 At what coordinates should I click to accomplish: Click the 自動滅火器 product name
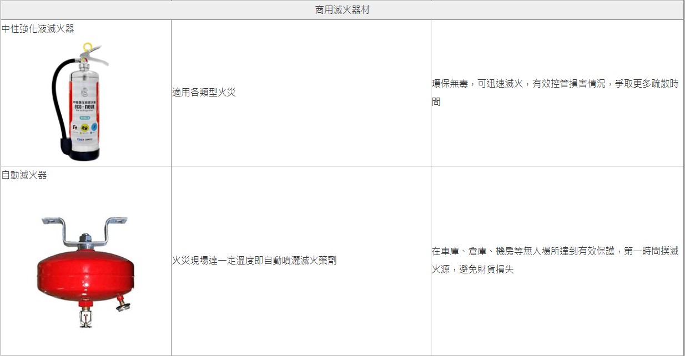tap(24, 175)
